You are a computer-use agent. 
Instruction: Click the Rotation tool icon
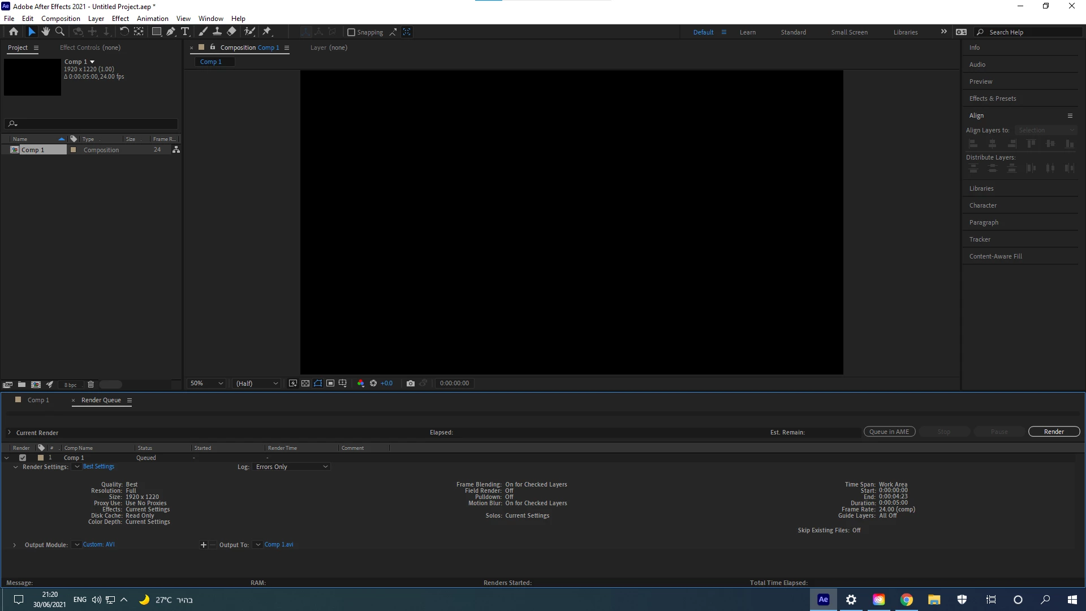pos(124,32)
